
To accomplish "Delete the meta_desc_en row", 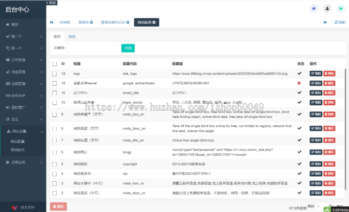I will [329, 129].
